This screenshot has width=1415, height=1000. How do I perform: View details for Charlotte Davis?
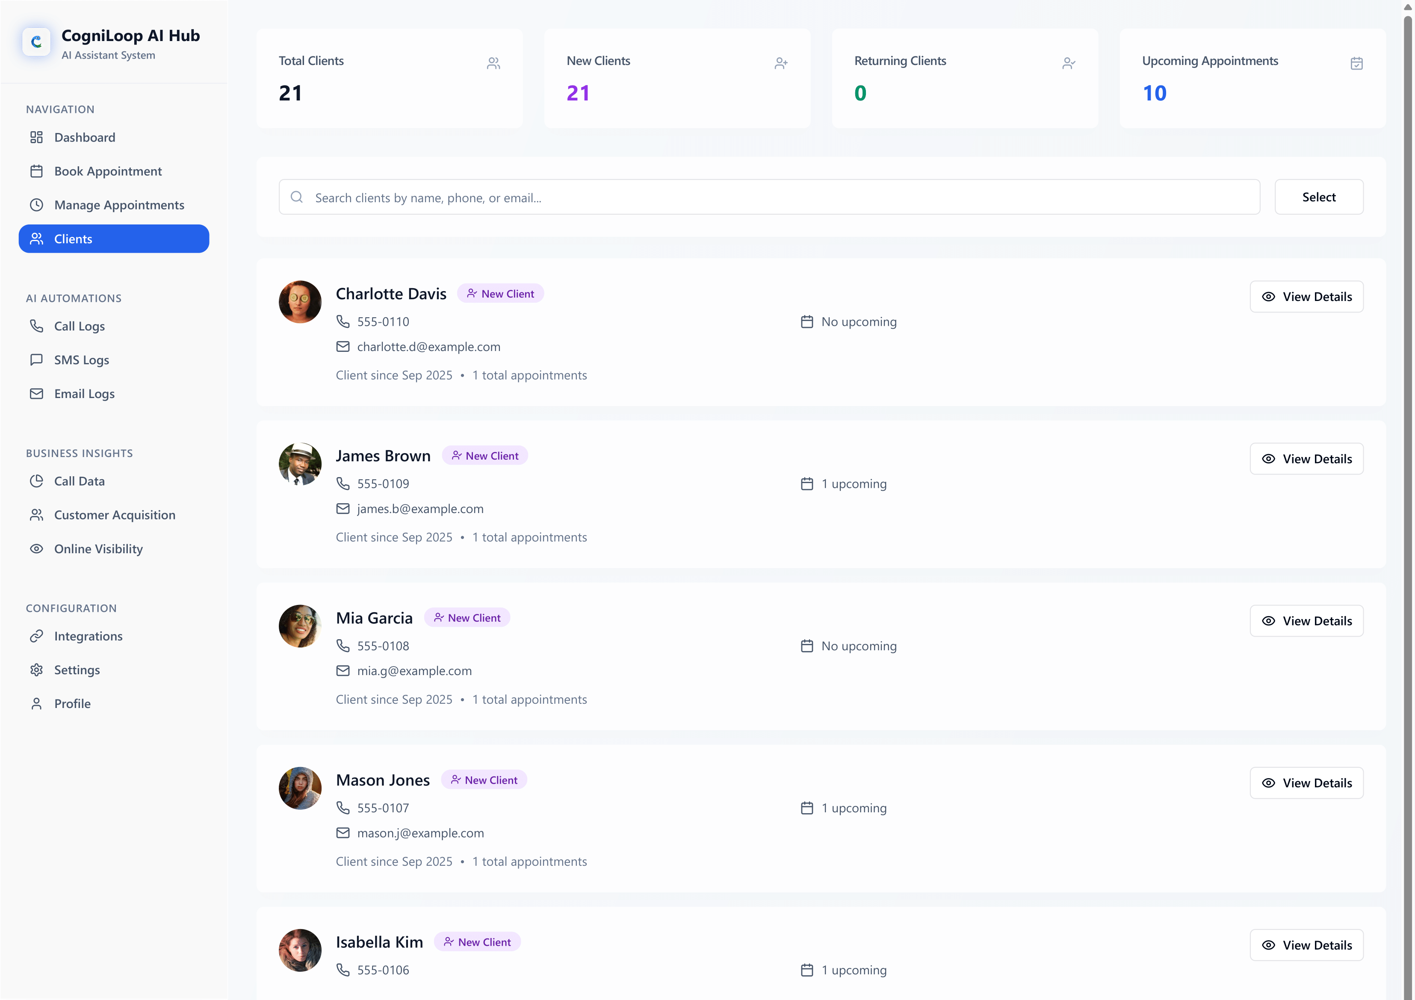click(x=1306, y=297)
